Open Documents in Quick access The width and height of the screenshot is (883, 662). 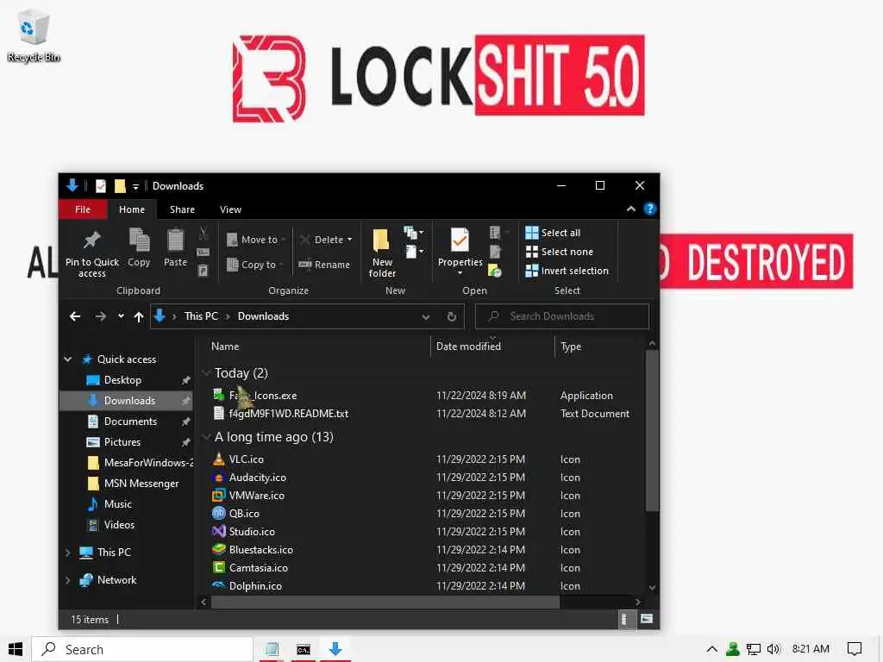pos(130,421)
